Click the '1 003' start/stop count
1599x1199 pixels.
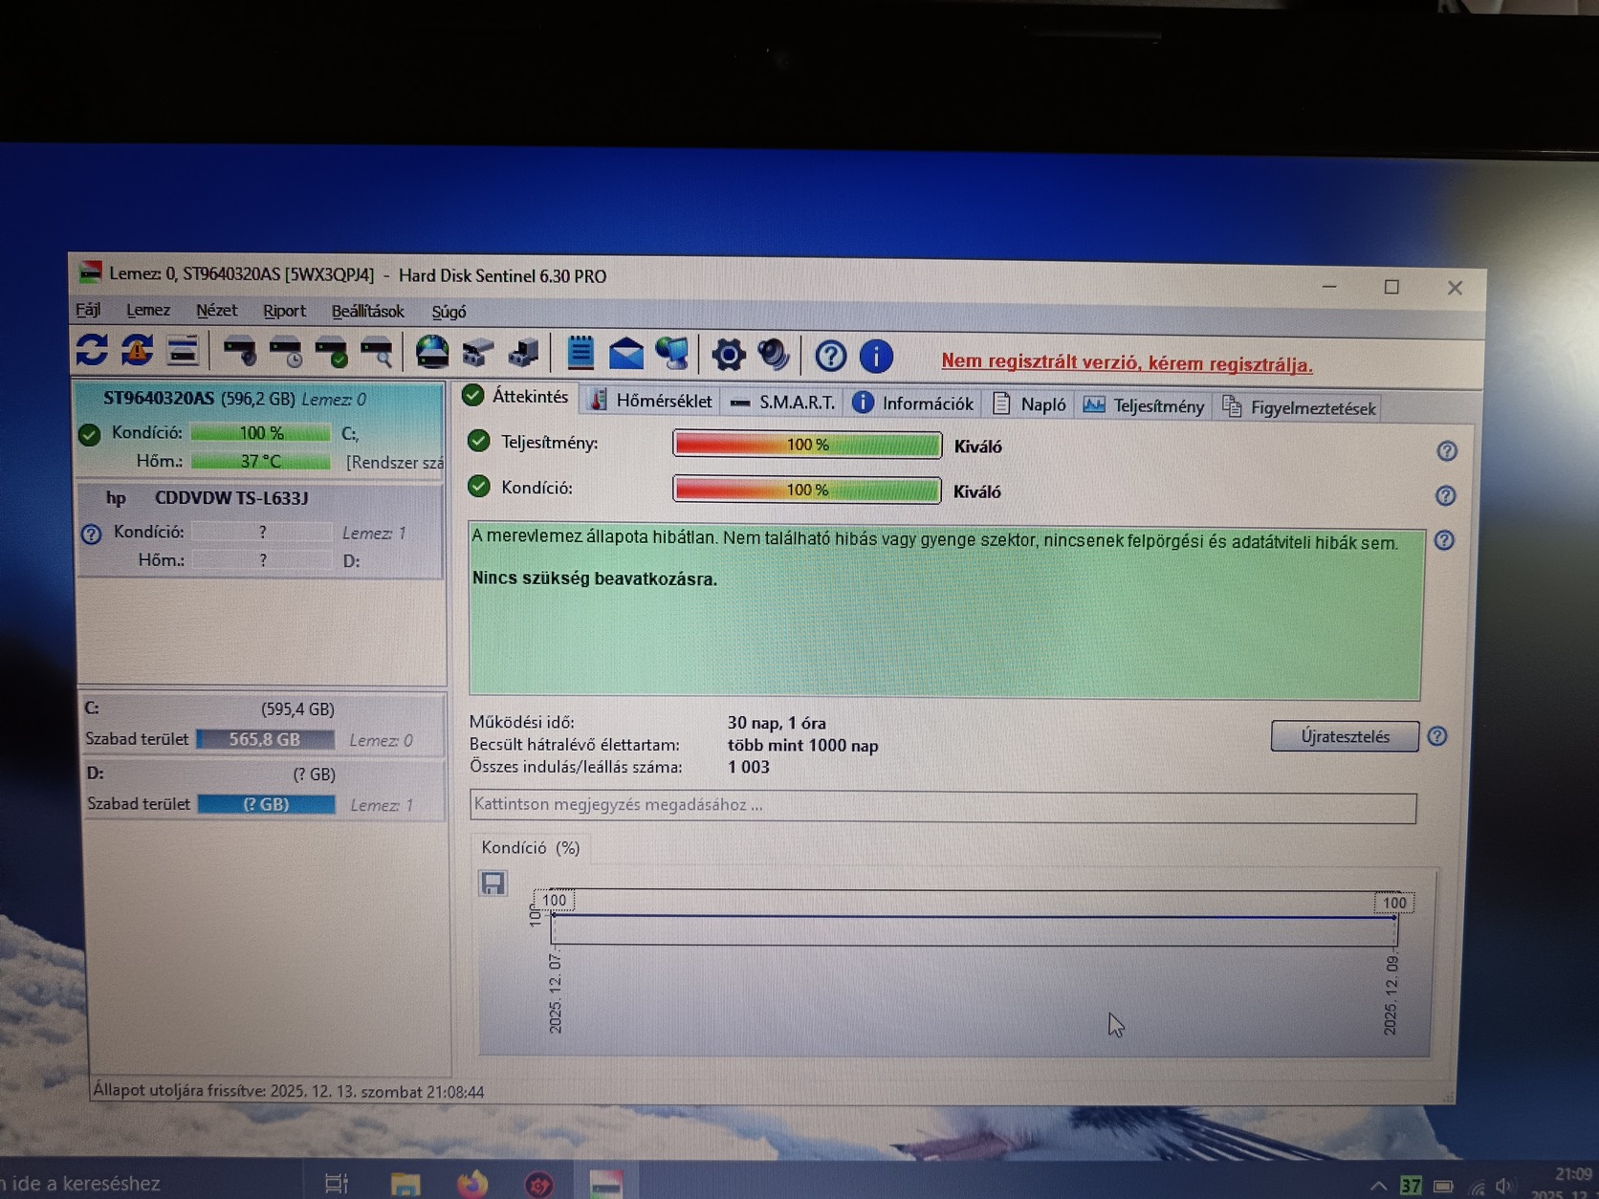coord(748,767)
